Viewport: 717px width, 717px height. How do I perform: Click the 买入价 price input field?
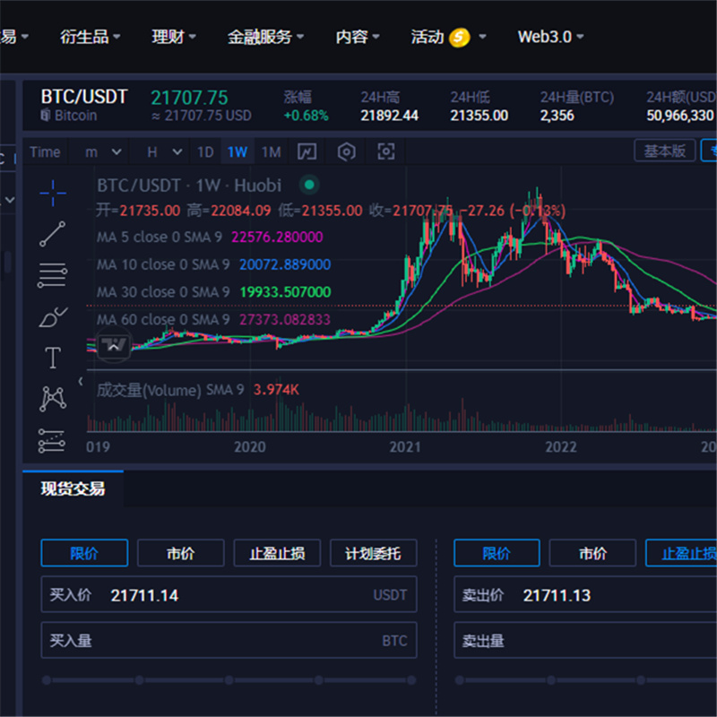pyautogui.click(x=229, y=594)
